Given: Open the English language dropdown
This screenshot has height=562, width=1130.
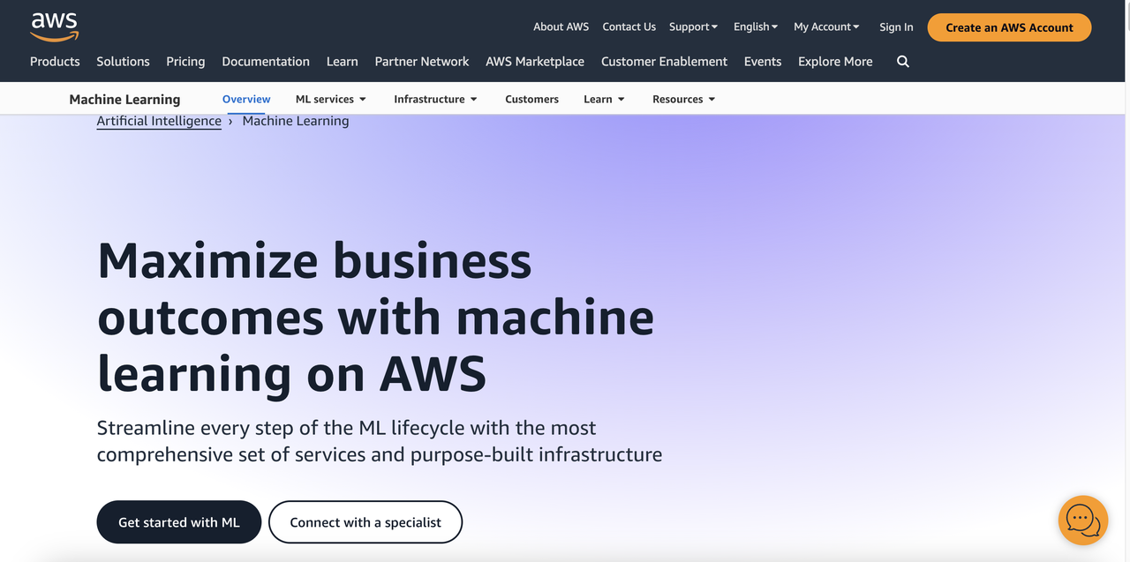Looking at the screenshot, I should 756,27.
